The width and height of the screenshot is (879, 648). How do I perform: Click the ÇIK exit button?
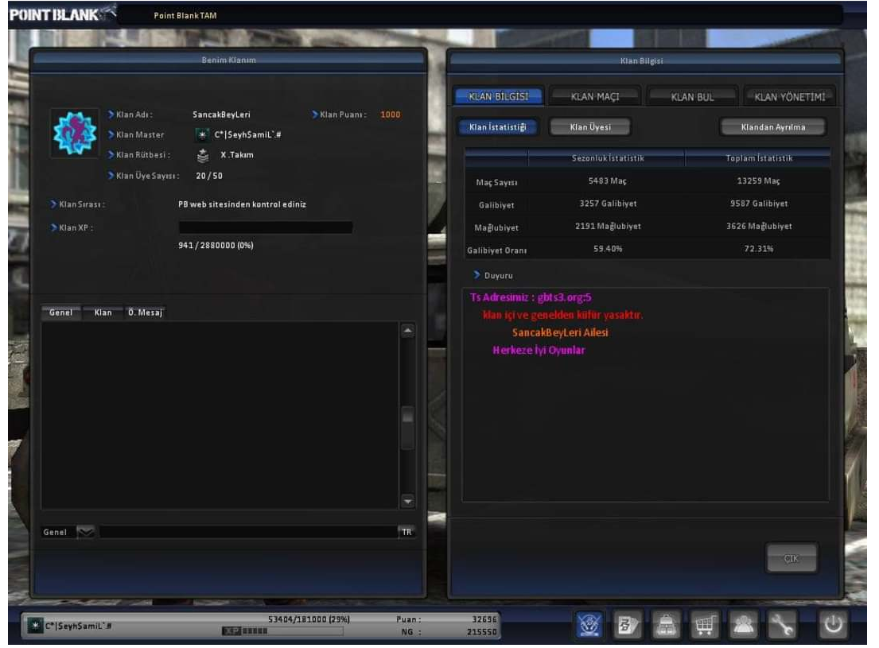(791, 558)
